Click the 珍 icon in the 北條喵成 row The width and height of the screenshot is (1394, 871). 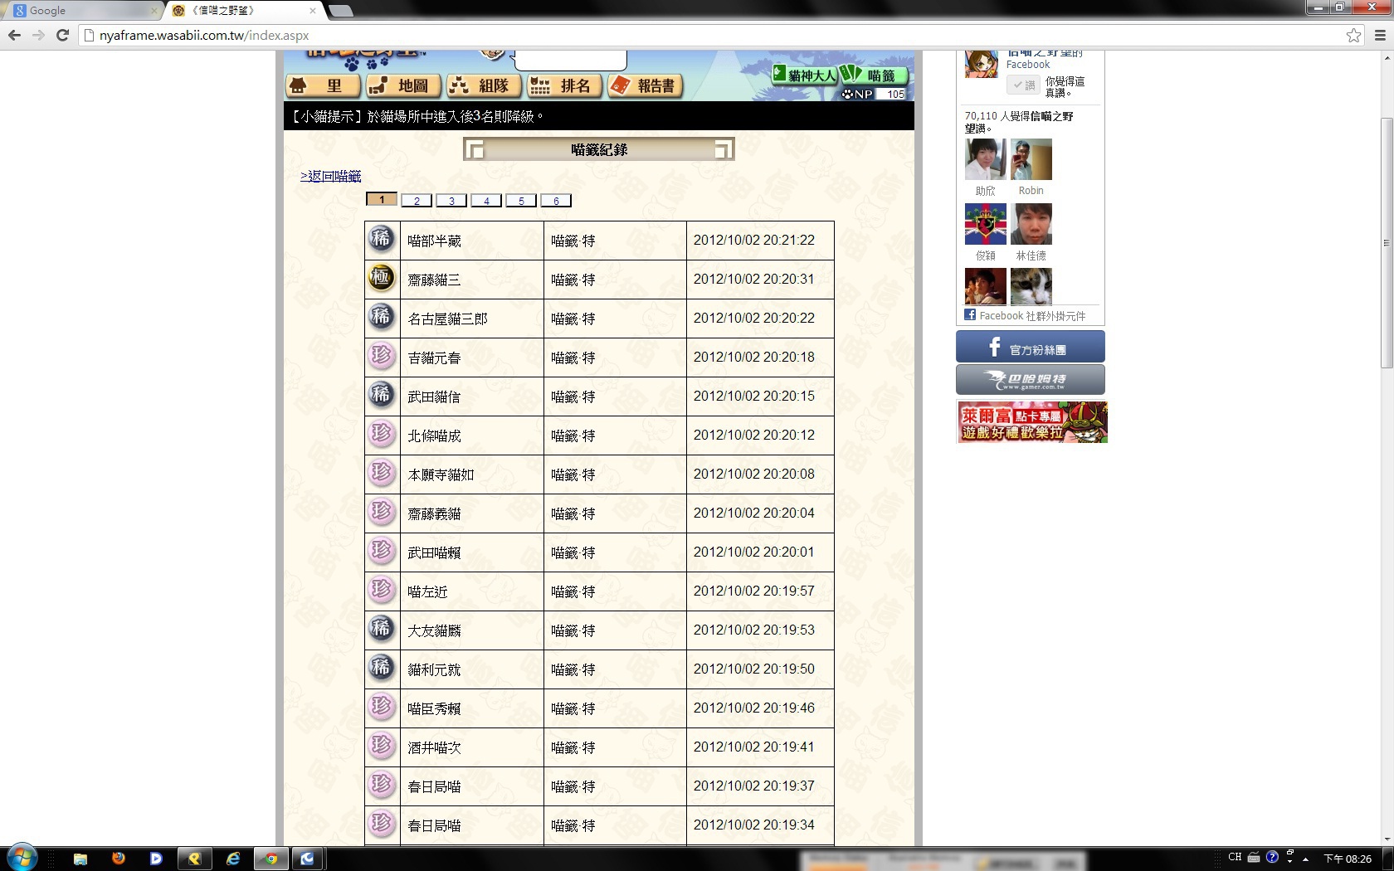coord(381,435)
